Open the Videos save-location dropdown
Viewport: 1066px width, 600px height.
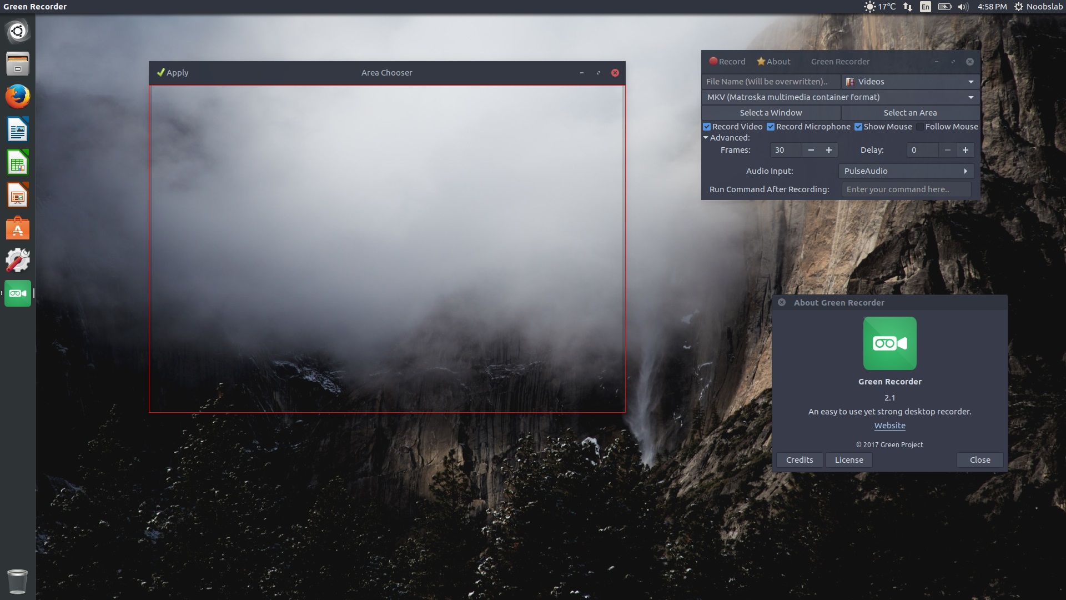point(909,82)
